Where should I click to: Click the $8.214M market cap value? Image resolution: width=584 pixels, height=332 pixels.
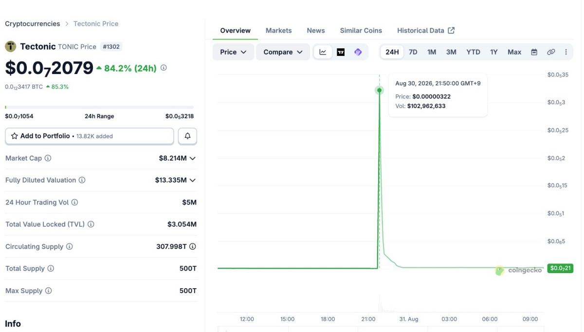click(173, 158)
